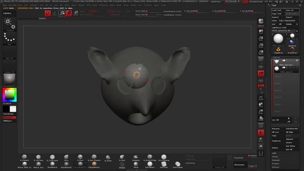Select the Move transpose mode icon
The image size is (304, 171).
point(62,13)
